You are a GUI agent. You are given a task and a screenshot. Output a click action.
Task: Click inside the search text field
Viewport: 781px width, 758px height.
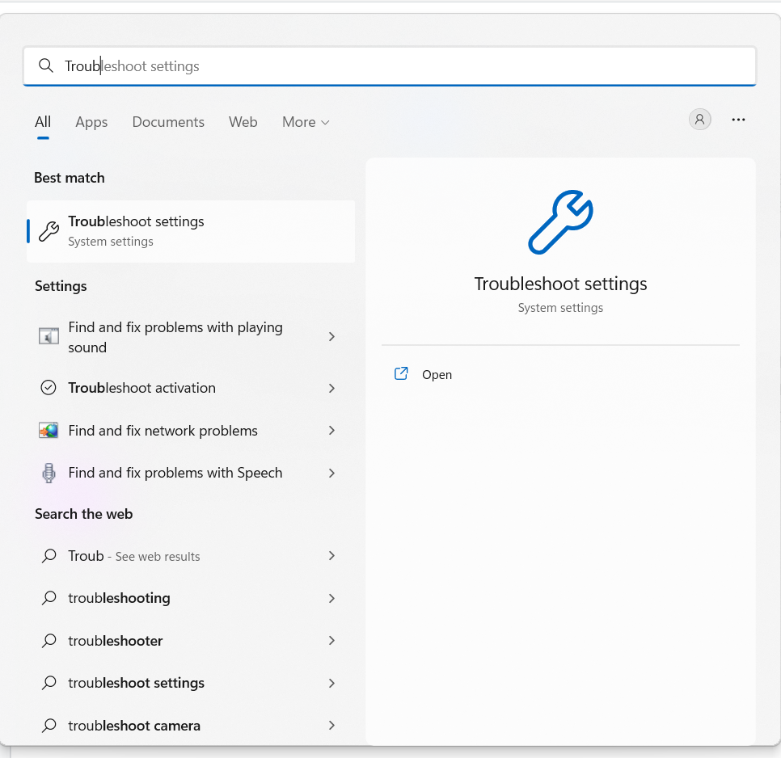tap(404, 66)
